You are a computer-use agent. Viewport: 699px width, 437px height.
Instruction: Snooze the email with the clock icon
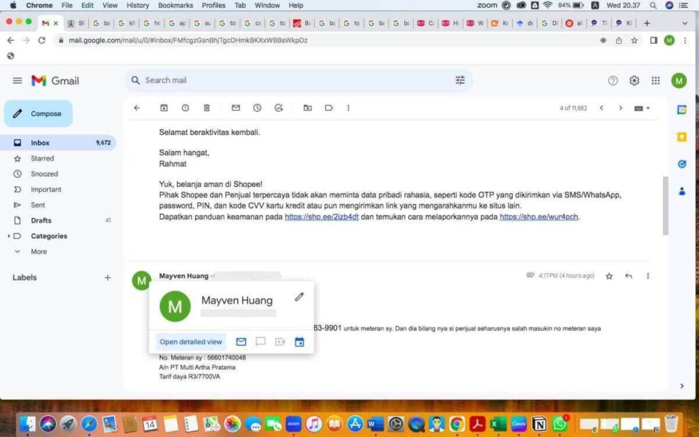pos(256,108)
